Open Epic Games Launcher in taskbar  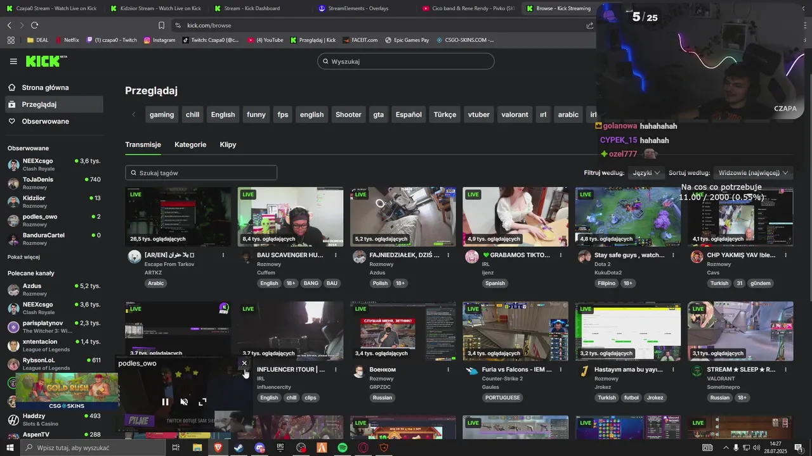[x=280, y=448]
